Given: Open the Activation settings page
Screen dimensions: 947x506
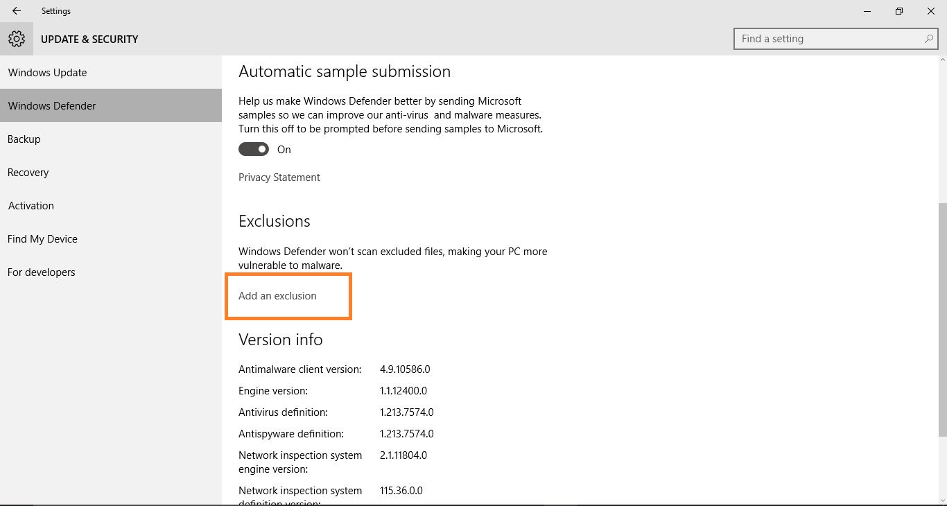Looking at the screenshot, I should (31, 205).
